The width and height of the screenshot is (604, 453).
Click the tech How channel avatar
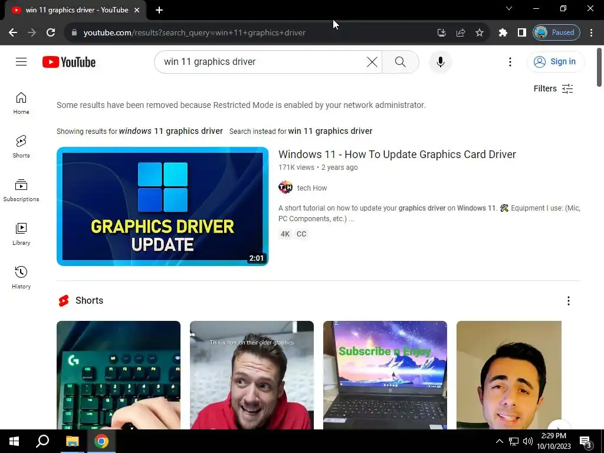point(285,188)
